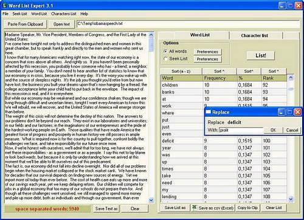Click word table scroll-up arrow
The height and width of the screenshot is (220, 304).
tap(291, 77)
